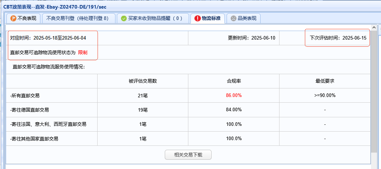Click the gray sad face icon on 品类表现 tab

pos(233,19)
